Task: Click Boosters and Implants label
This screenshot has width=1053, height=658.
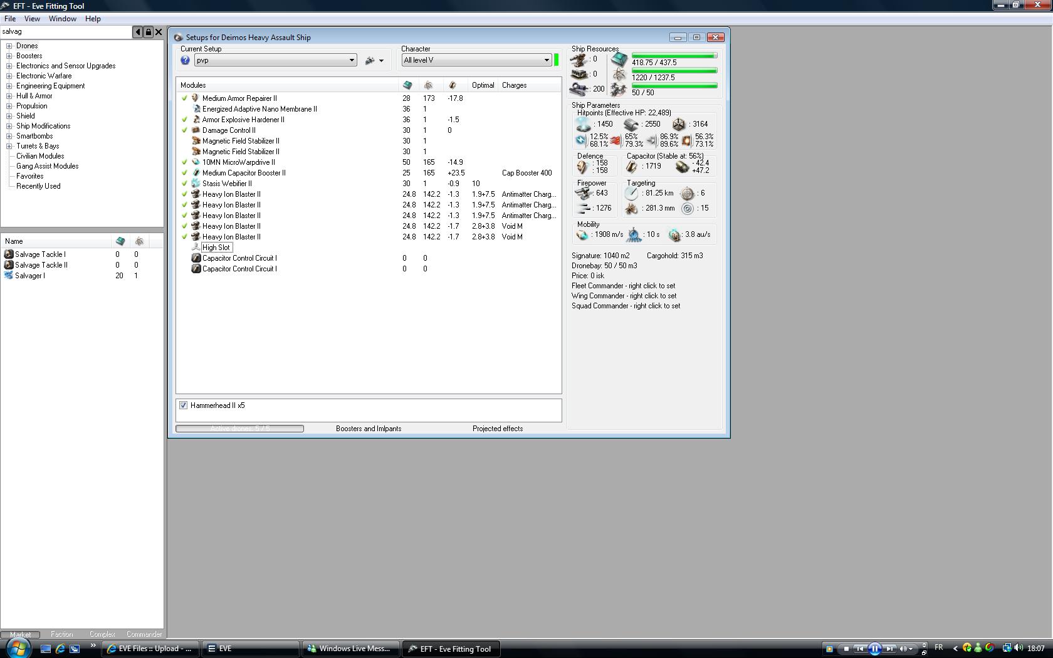Action: [x=369, y=429]
